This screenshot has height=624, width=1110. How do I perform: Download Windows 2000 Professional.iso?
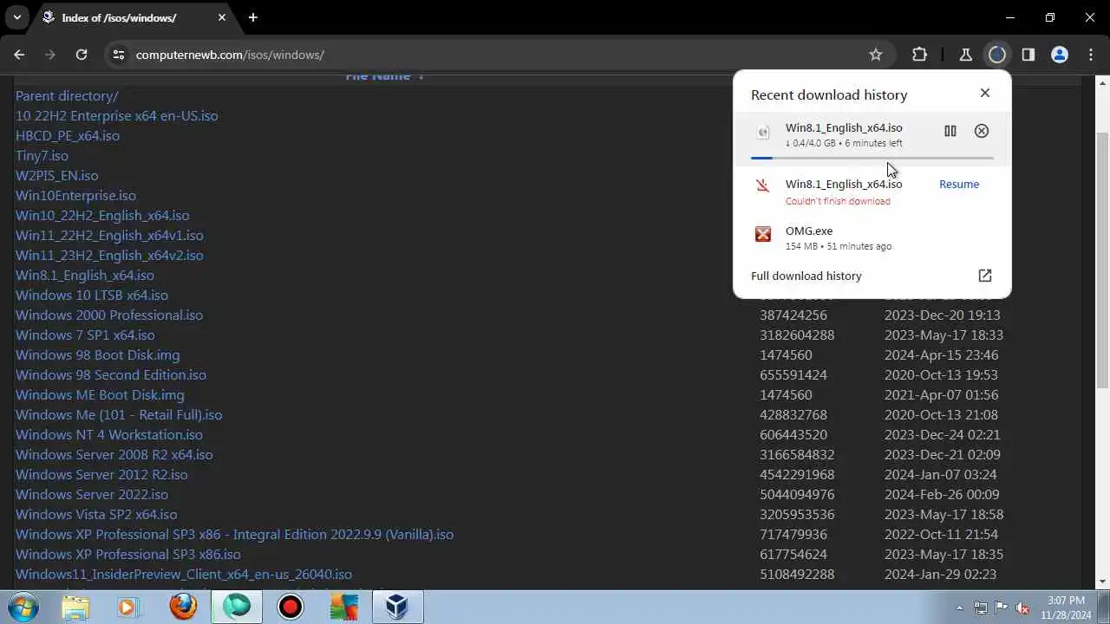pos(109,315)
